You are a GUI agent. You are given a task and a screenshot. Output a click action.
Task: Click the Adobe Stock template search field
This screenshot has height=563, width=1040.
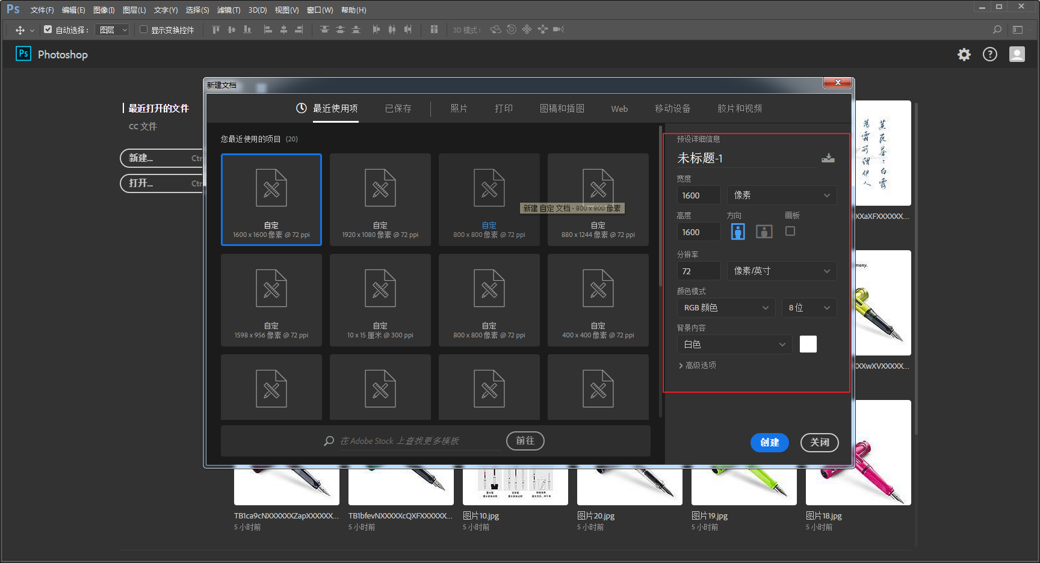tap(420, 441)
